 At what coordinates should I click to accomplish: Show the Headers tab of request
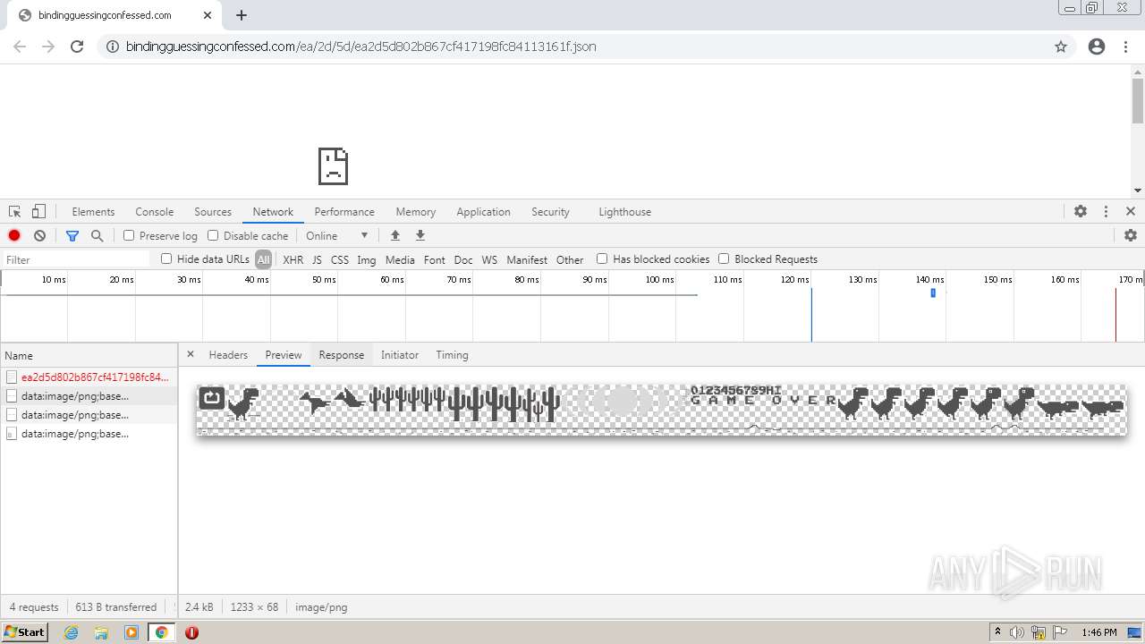coord(228,355)
